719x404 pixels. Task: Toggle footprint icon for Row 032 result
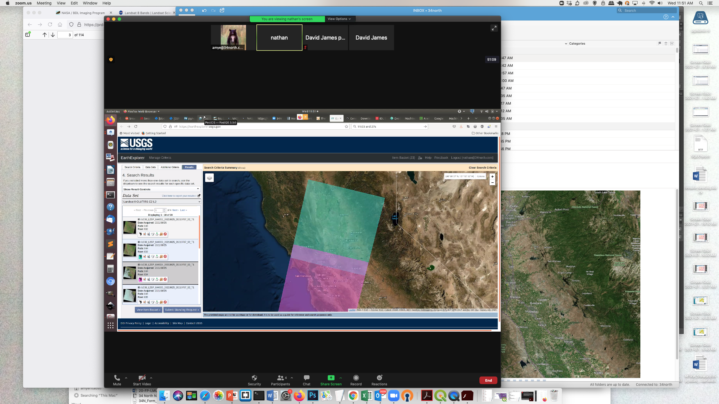point(140,234)
